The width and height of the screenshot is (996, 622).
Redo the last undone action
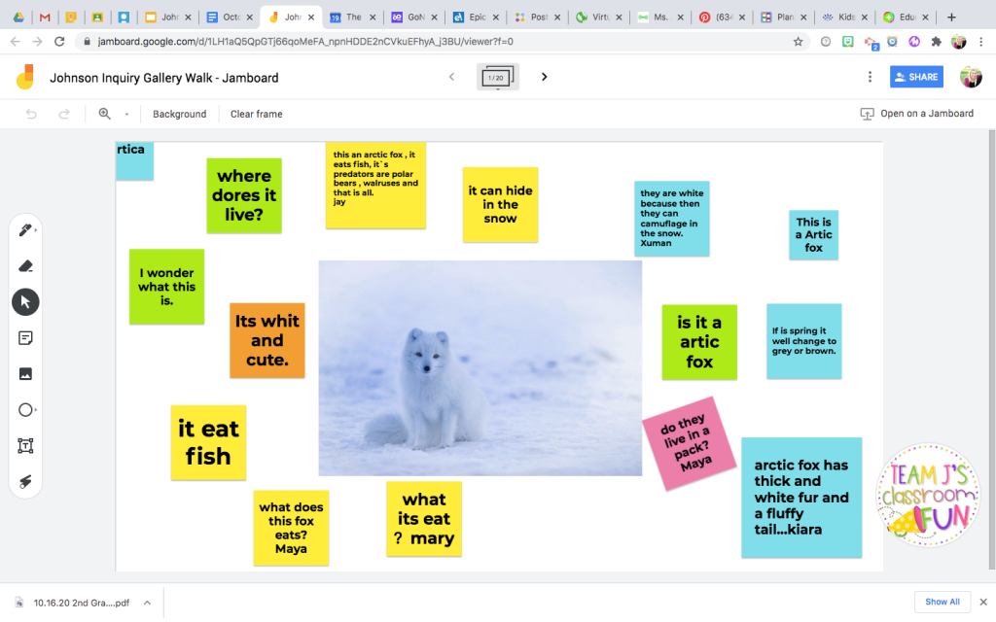63,115
